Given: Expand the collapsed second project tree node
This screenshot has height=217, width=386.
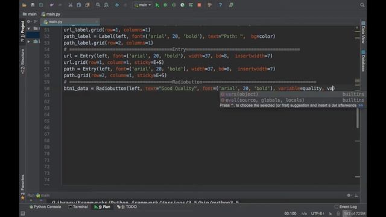Looking at the screenshot, I should [x=29, y=42].
